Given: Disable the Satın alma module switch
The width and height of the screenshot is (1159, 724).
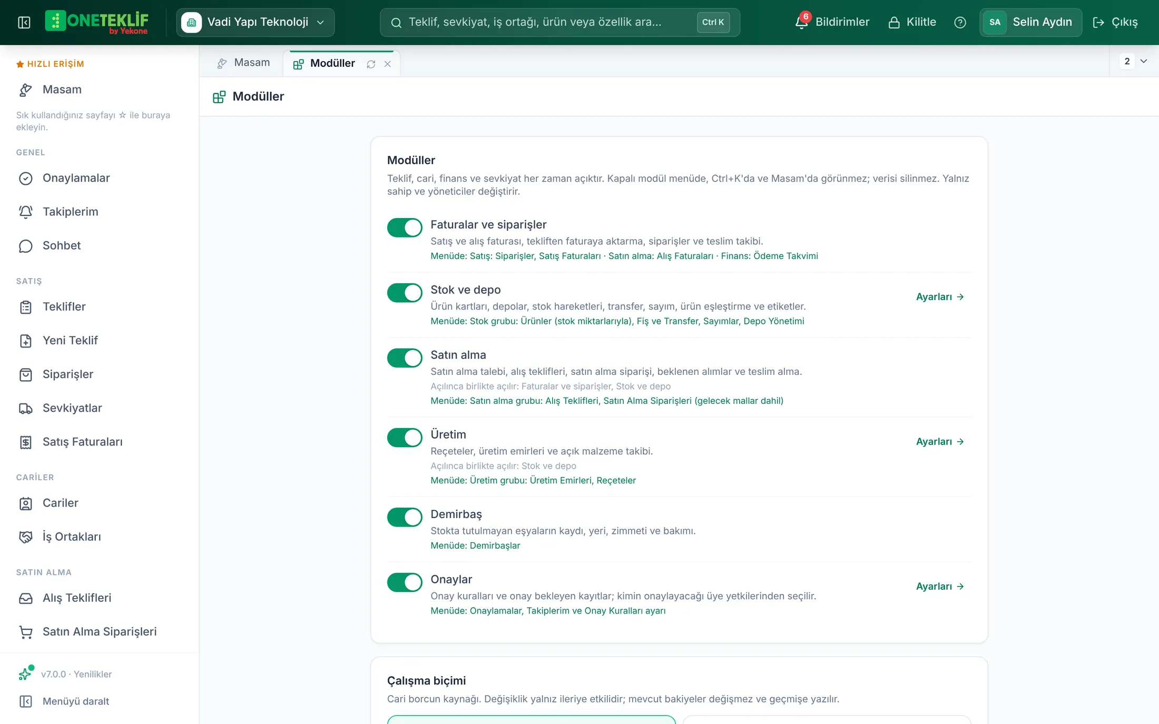Looking at the screenshot, I should (x=405, y=358).
